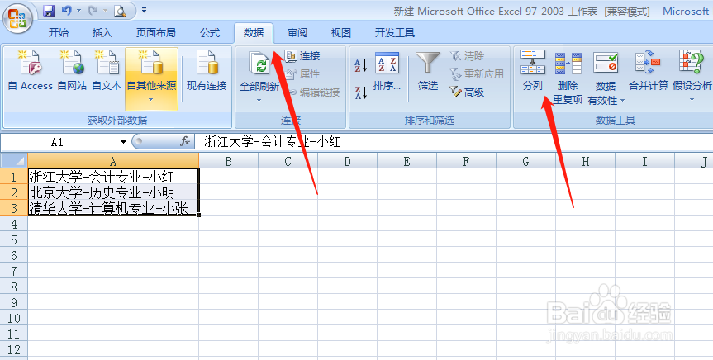The height and width of the screenshot is (360, 713).
Task: Click the 重新应用 filter button
Action: coord(477,74)
